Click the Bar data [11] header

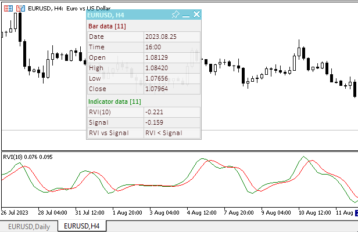point(107,26)
